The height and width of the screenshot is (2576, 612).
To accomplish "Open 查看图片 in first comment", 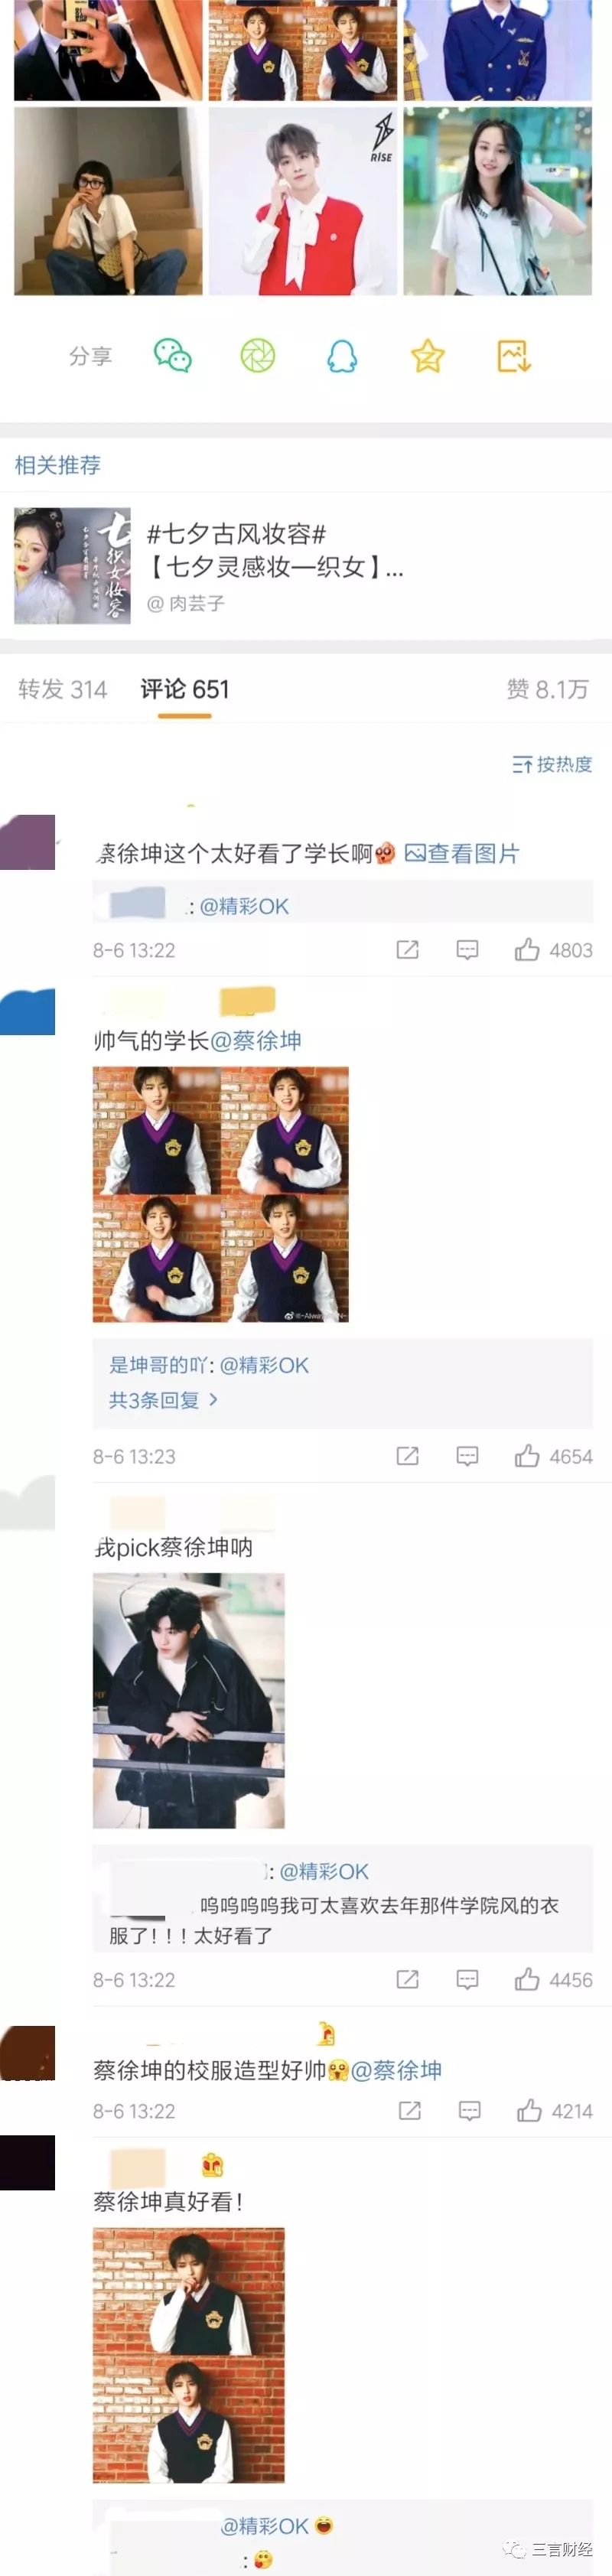I will tap(462, 853).
